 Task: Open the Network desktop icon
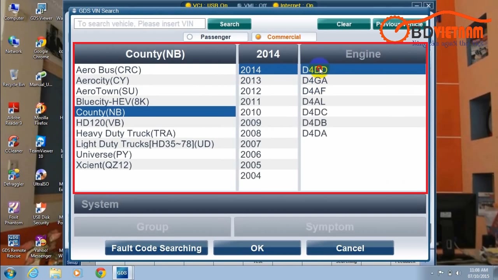tap(14, 45)
